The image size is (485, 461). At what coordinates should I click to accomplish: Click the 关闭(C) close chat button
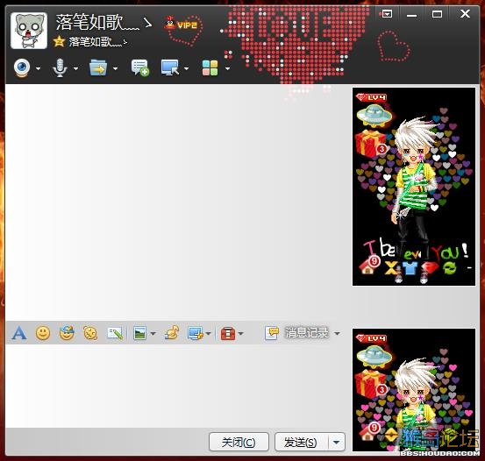tap(239, 442)
